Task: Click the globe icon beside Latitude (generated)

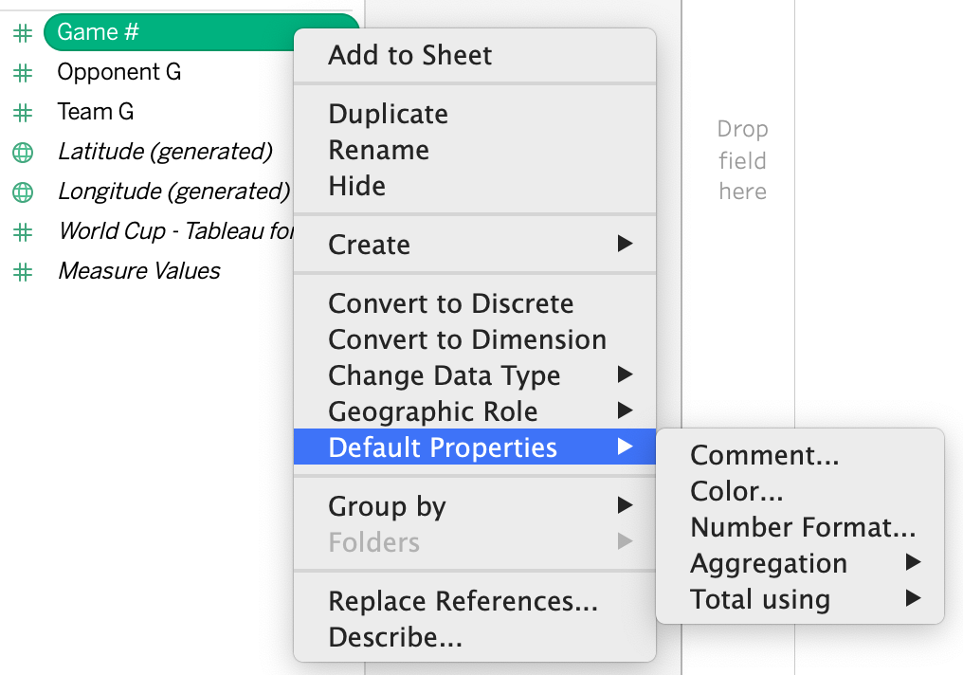Action: point(23,153)
